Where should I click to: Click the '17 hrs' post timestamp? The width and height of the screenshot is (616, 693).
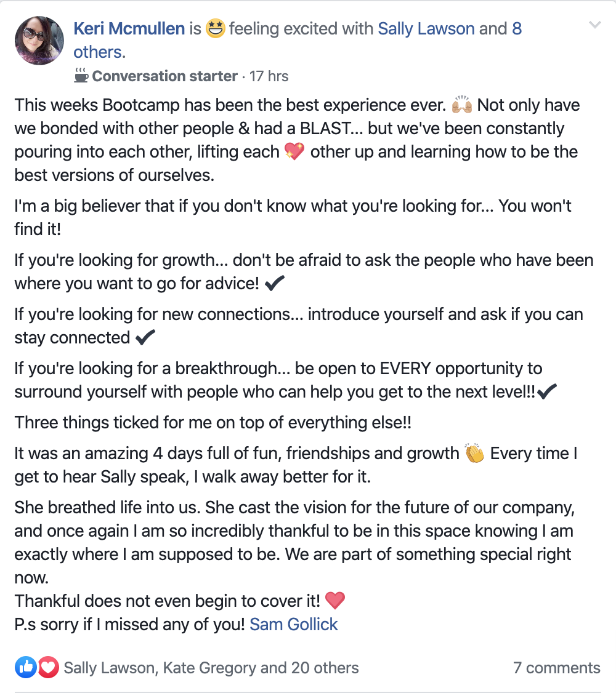coord(269,76)
